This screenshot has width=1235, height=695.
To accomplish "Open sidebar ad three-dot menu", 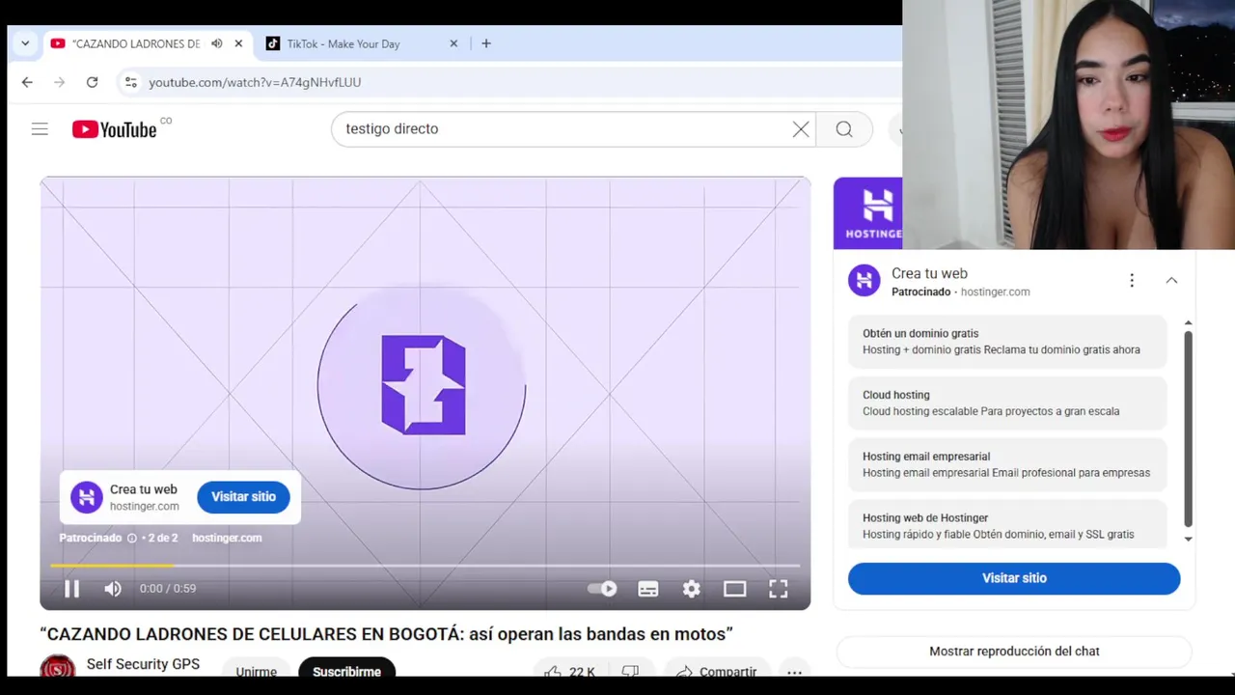I will [1132, 280].
